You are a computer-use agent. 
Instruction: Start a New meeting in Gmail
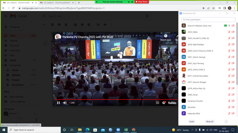(x=16, y=97)
